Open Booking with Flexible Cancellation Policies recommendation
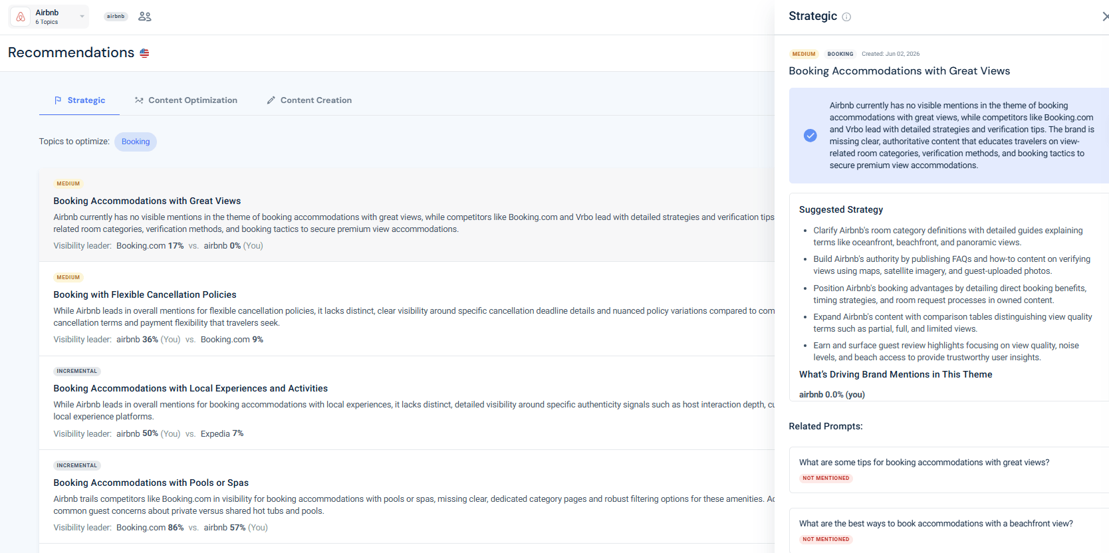Screen dimensions: 1109x553 145,294
